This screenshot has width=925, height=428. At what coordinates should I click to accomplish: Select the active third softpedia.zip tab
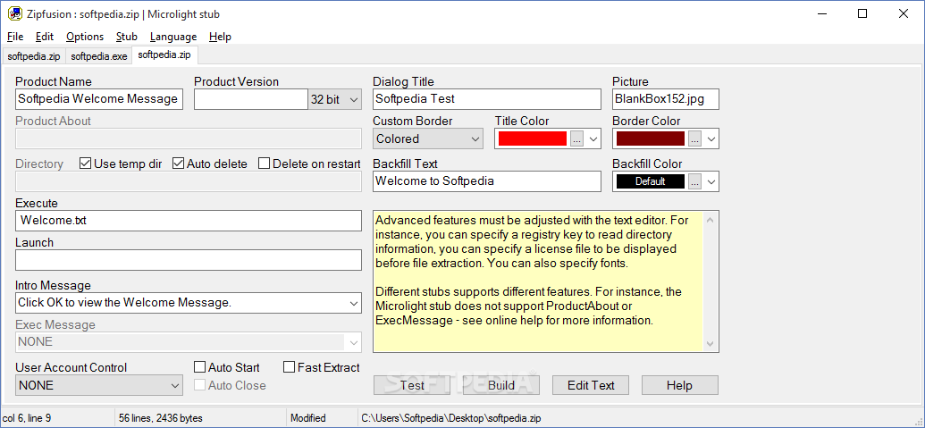tap(164, 55)
